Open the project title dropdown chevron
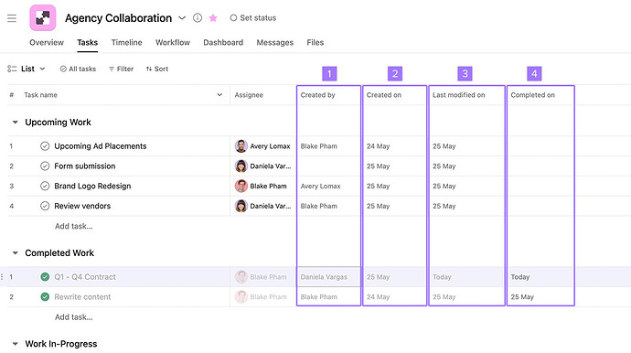This screenshot has width=631, height=353. click(x=182, y=17)
